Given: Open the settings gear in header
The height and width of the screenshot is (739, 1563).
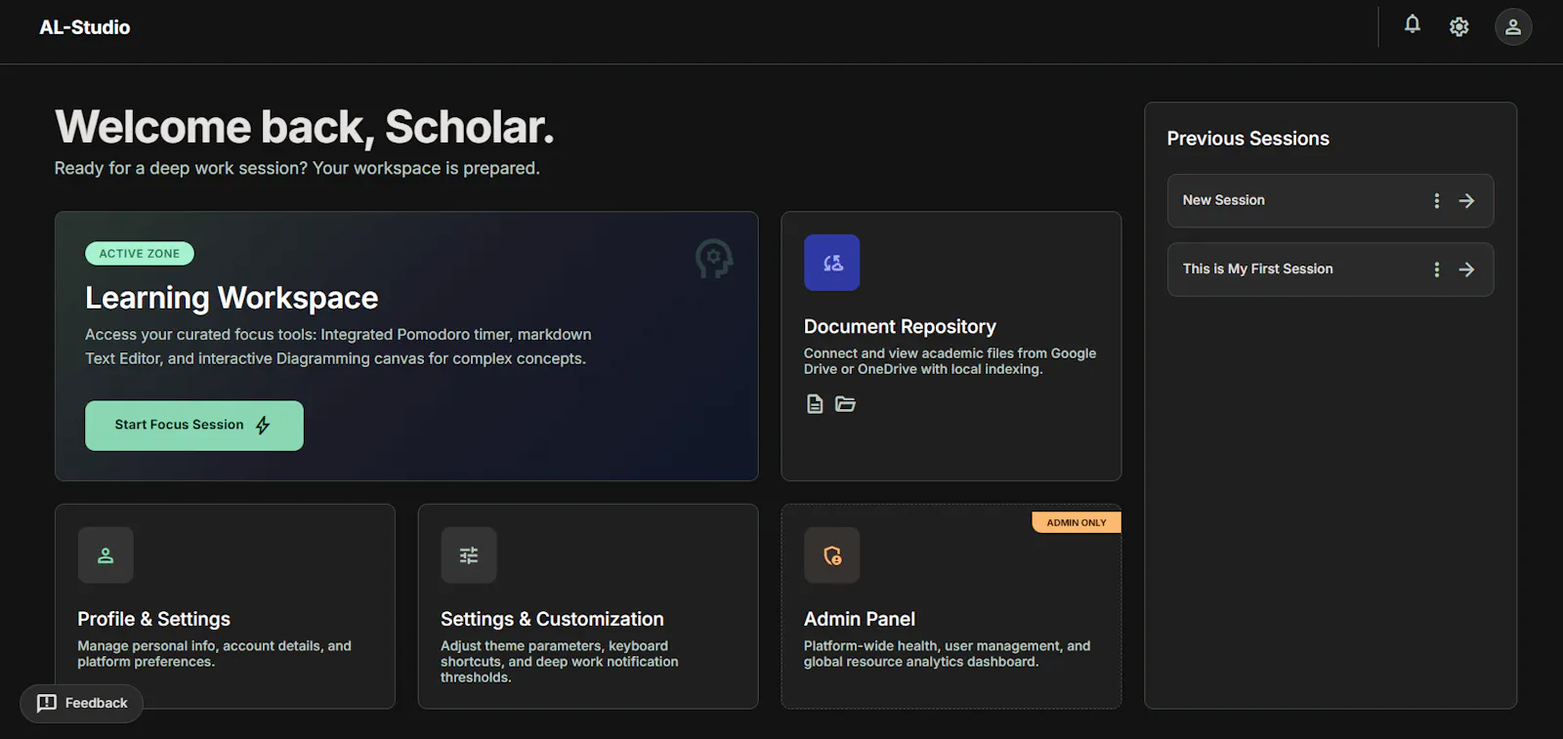Looking at the screenshot, I should 1458,27.
